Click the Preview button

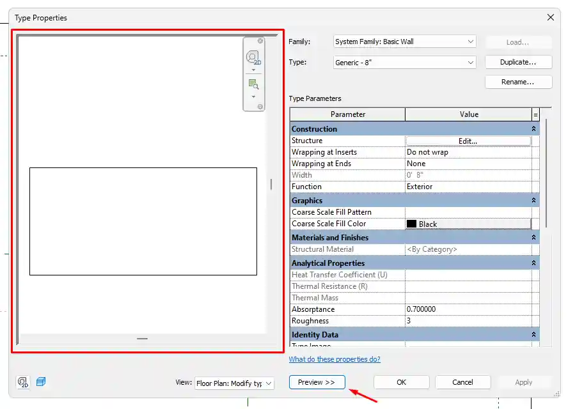(317, 382)
